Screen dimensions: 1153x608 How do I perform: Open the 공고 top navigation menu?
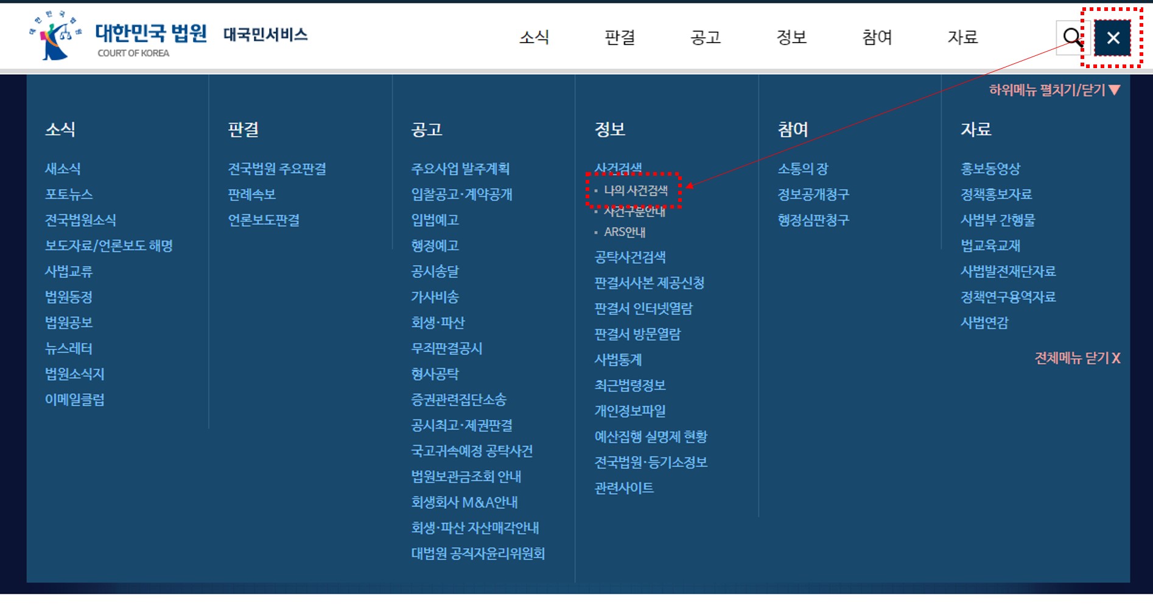[706, 37]
